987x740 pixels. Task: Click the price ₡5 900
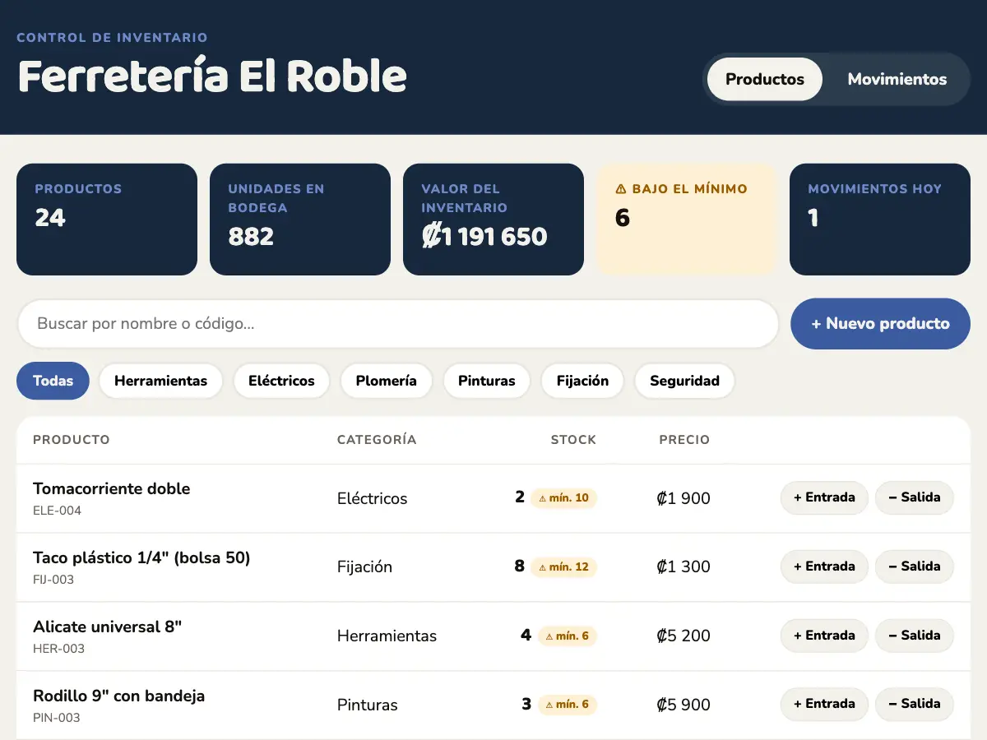pyautogui.click(x=683, y=705)
